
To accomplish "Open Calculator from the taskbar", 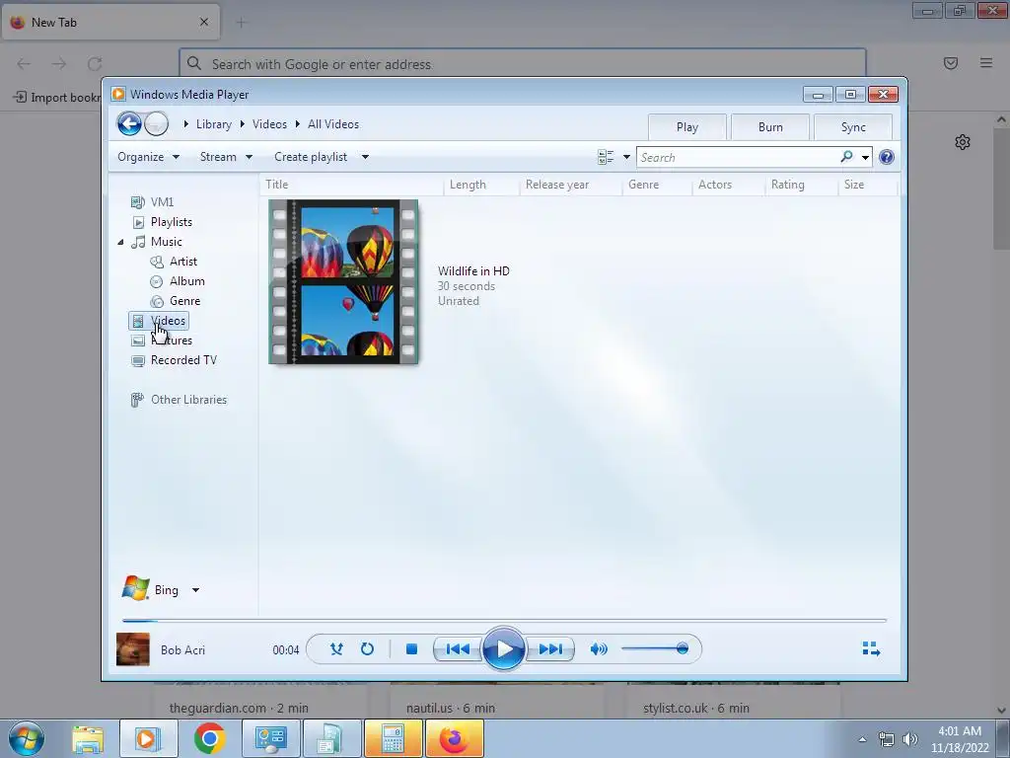I will click(393, 738).
